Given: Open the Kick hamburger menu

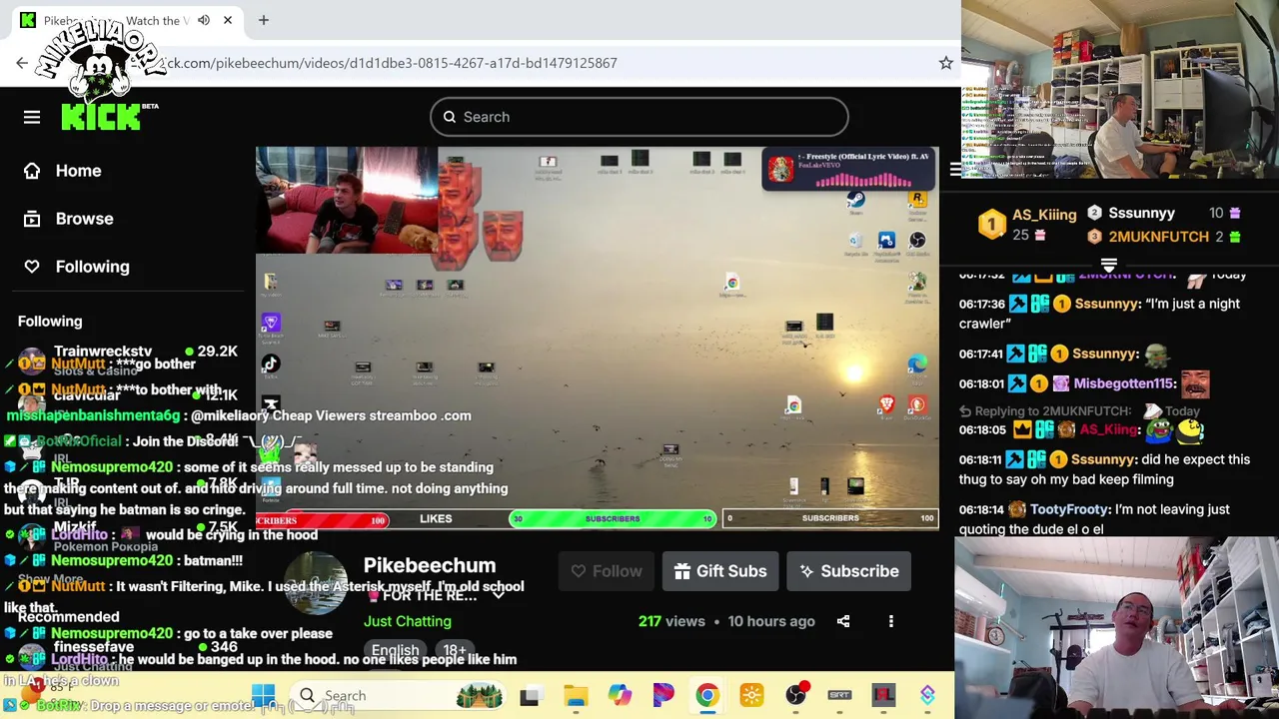Looking at the screenshot, I should [x=32, y=117].
